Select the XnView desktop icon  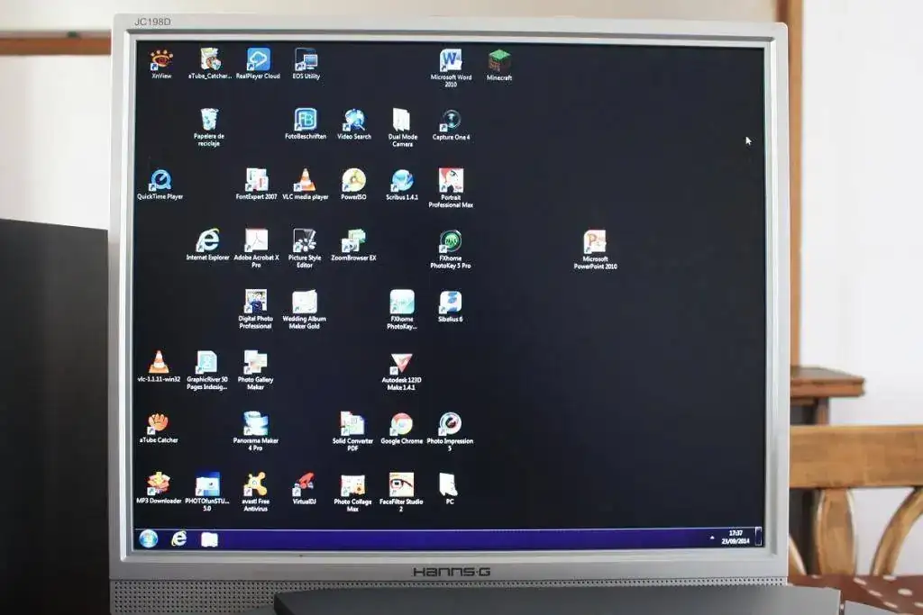[161, 61]
